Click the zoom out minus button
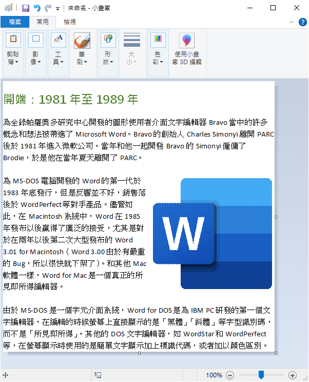 click(x=230, y=375)
